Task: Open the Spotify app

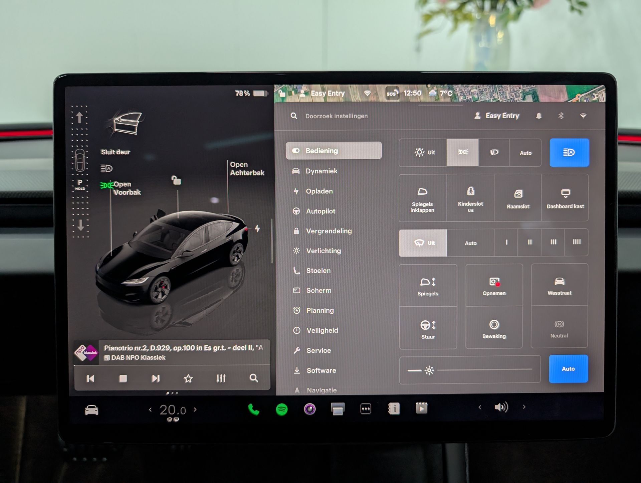Action: [x=281, y=409]
